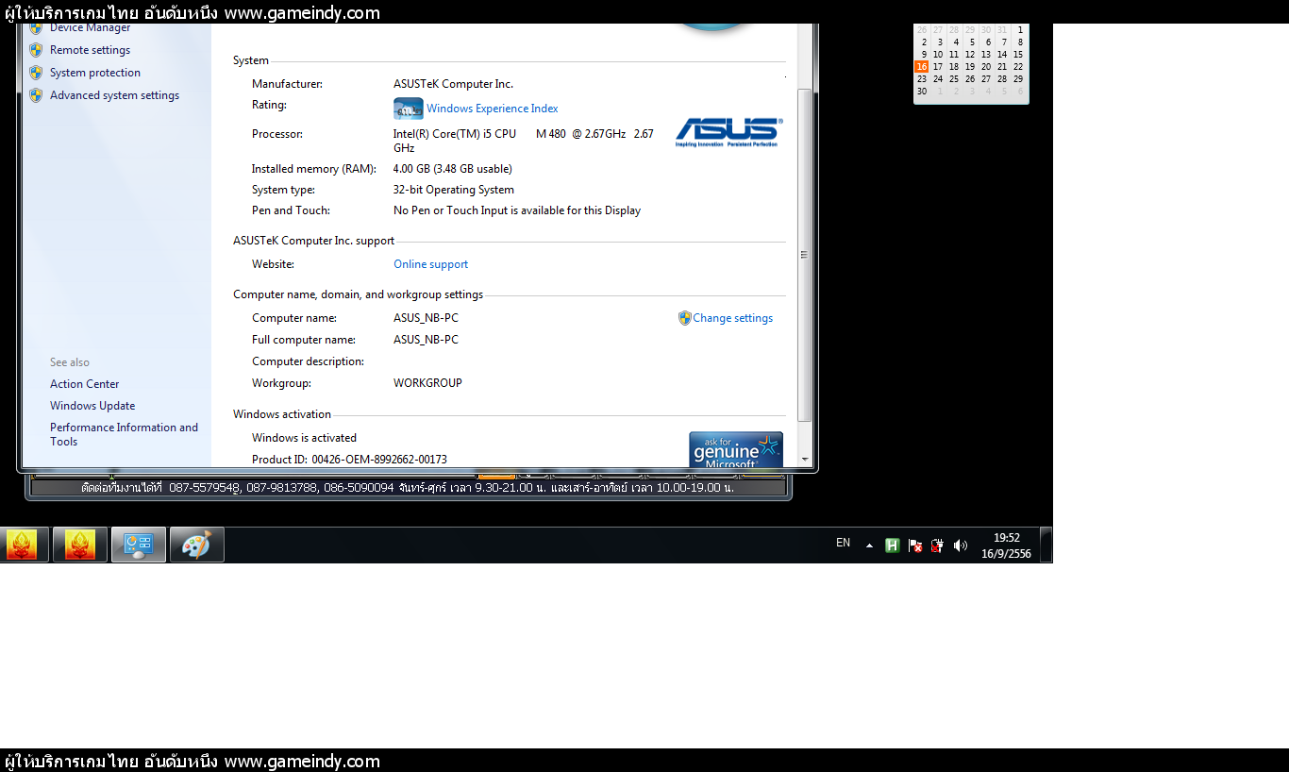Select day 25 in the calendar gadget
The image size is (1289, 772).
[x=954, y=79]
